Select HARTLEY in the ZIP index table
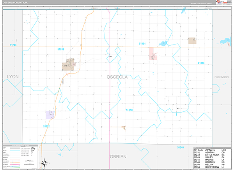Screen dimensions: 234x170 (210, 162)
